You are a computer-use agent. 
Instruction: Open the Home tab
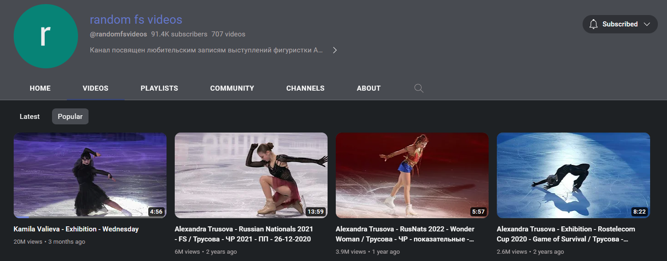pos(40,88)
